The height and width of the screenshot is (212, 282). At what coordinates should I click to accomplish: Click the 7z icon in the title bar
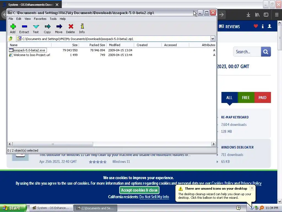[10, 13]
